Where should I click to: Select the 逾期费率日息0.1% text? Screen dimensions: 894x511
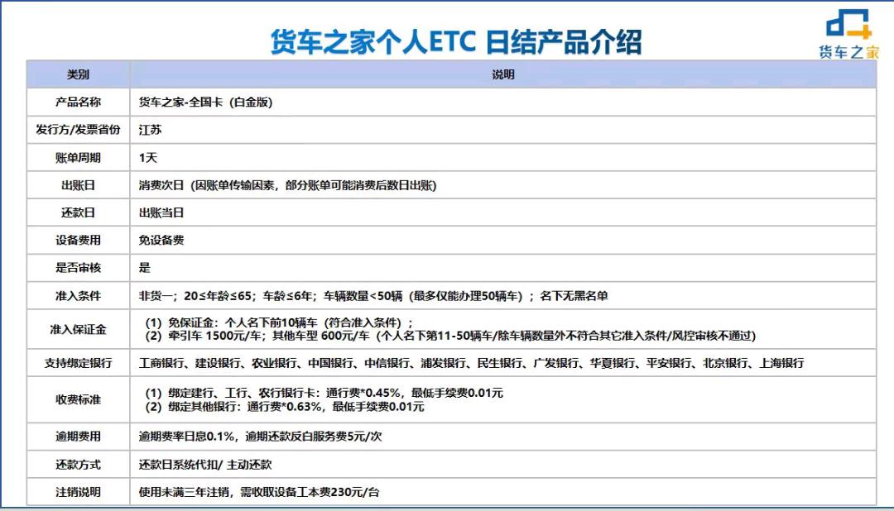pos(260,437)
